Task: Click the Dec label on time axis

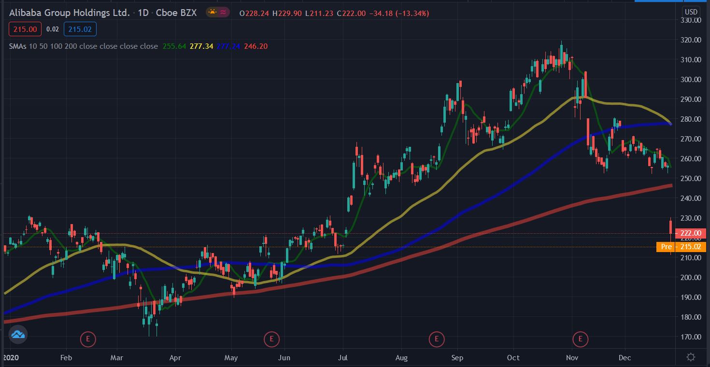Action: pos(625,358)
